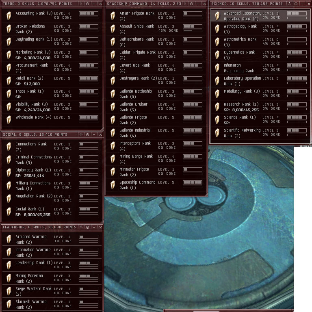Screen dimensions: 312x312
Task: Select the Amarr Frigate skill book icon
Action: (x=113, y=15)
